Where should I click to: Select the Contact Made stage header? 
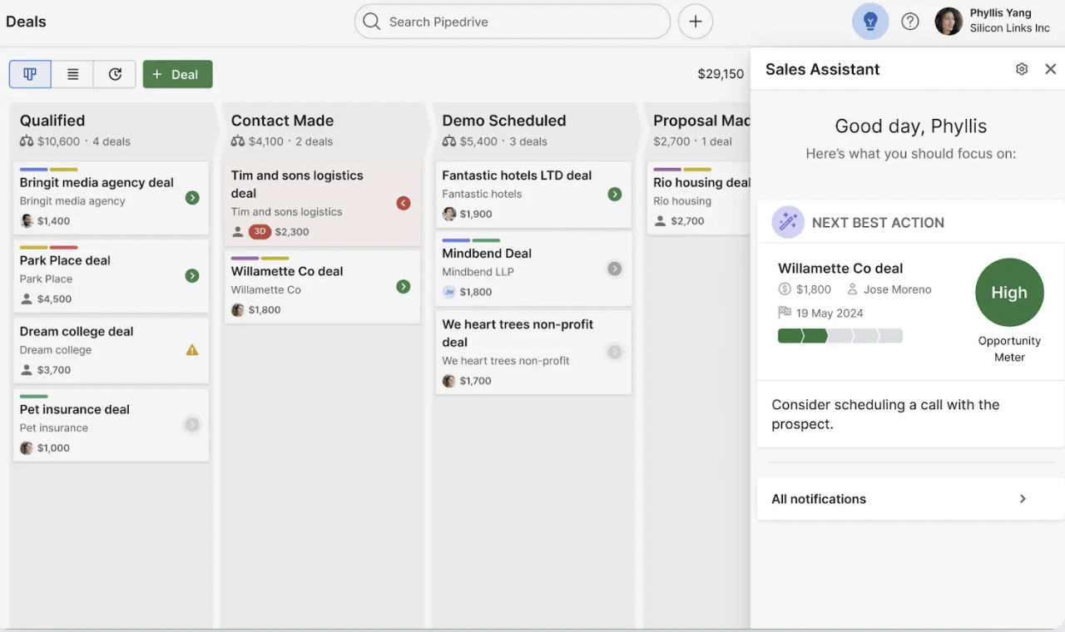[x=282, y=121]
